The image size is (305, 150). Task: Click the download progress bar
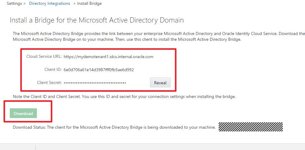tap(250, 127)
